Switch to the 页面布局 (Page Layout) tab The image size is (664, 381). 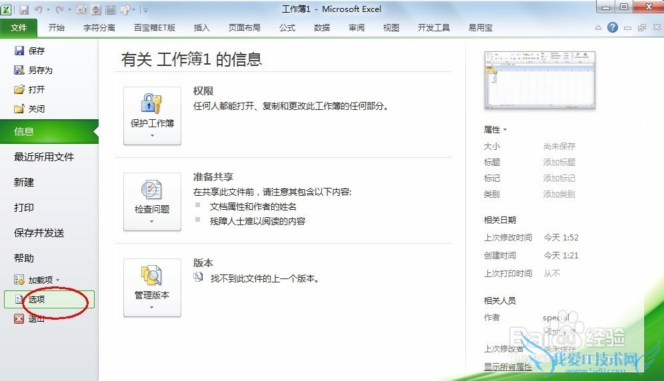pyautogui.click(x=245, y=28)
